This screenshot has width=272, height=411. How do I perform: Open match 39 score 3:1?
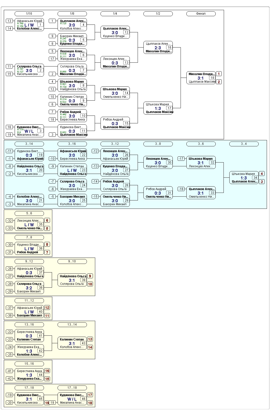[72, 280]
